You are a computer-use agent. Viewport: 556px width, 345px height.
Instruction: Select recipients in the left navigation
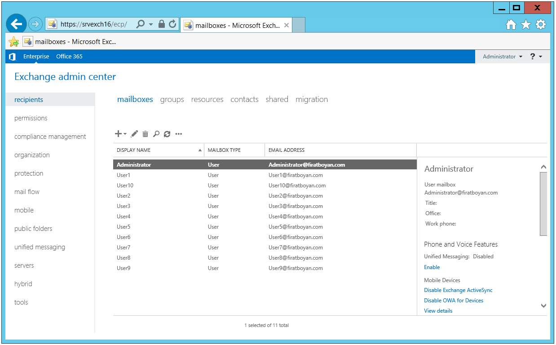pos(50,100)
